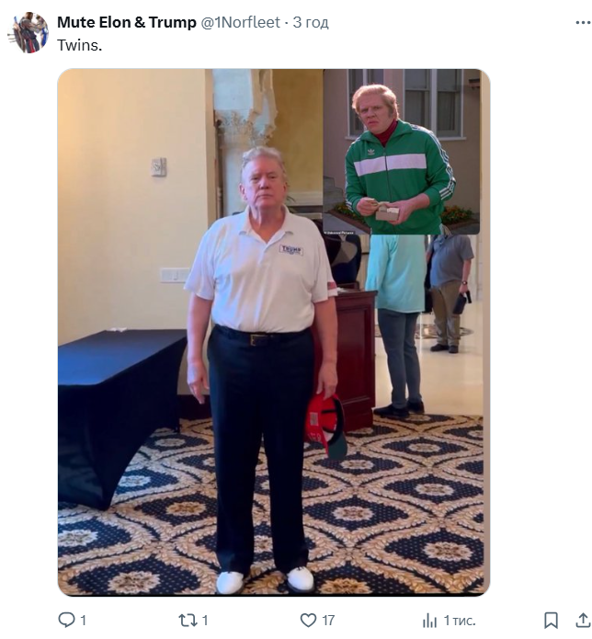This screenshot has width=592, height=639.
Task: Repost this tweet with the retweet icon
Action: click(x=188, y=621)
